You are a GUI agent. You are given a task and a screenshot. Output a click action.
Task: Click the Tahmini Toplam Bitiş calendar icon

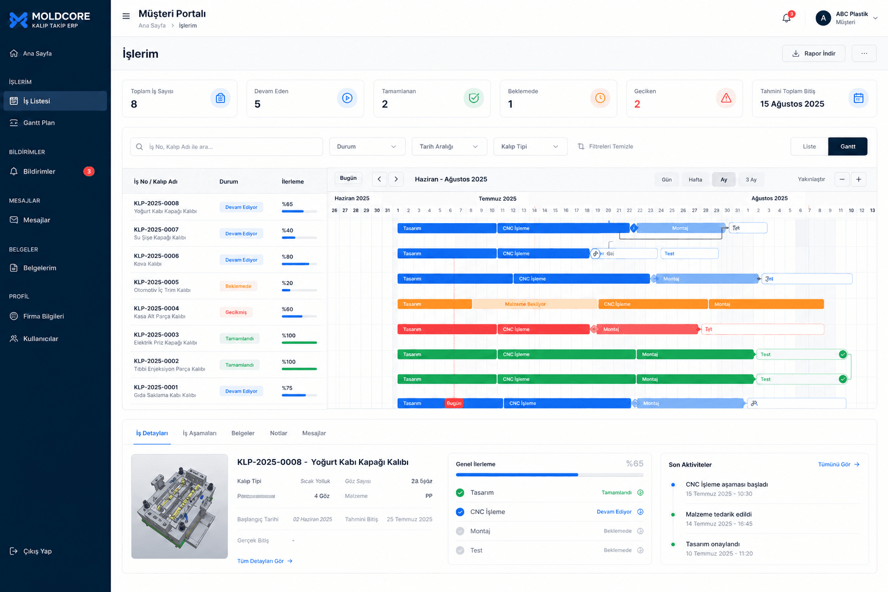859,98
